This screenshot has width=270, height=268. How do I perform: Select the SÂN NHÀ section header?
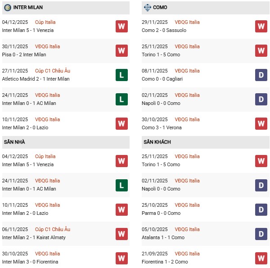point(14,142)
